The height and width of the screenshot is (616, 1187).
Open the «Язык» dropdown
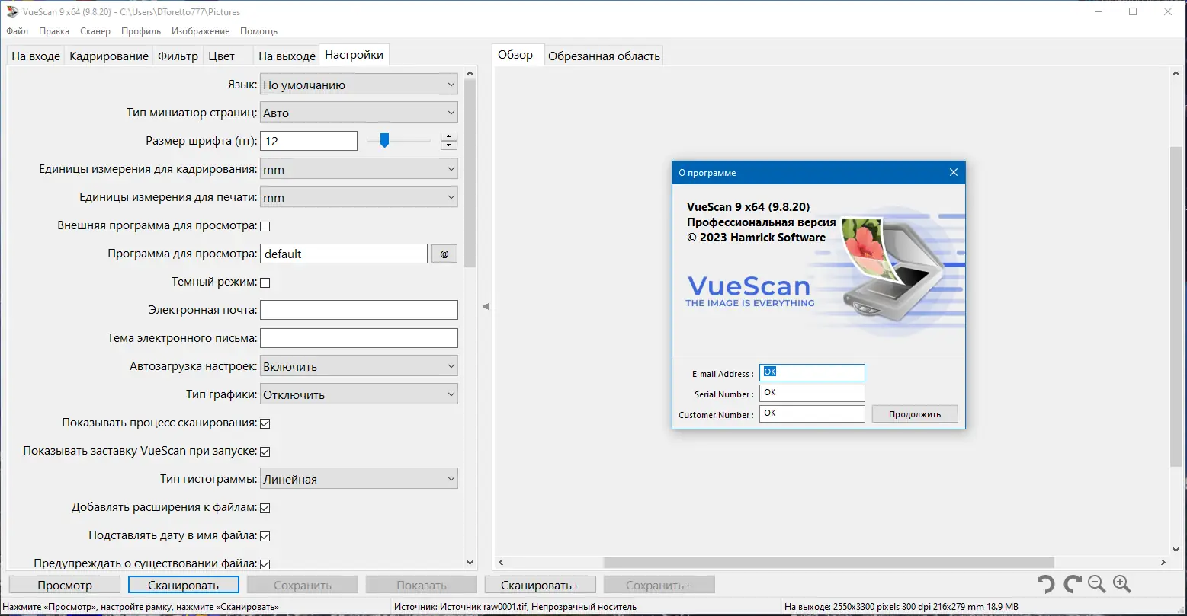(x=359, y=85)
